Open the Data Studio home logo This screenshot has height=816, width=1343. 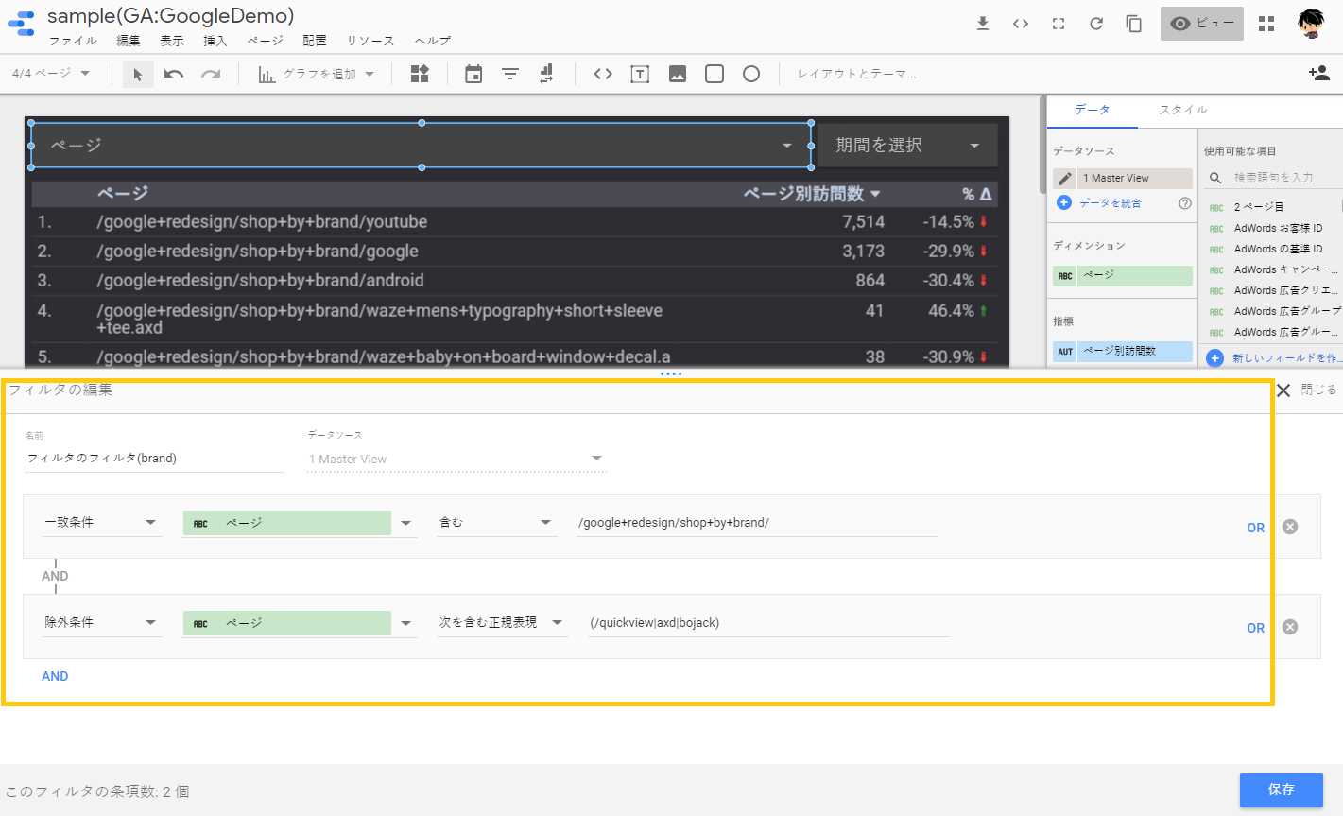click(x=21, y=24)
